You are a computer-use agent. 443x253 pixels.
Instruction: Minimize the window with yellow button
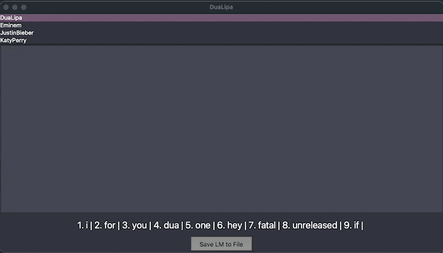(15, 7)
